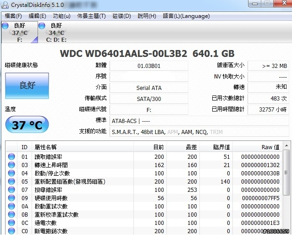292x235 pixels.
Task: Select the 搜尋錯誤率 attribute name
Action: click(48, 190)
